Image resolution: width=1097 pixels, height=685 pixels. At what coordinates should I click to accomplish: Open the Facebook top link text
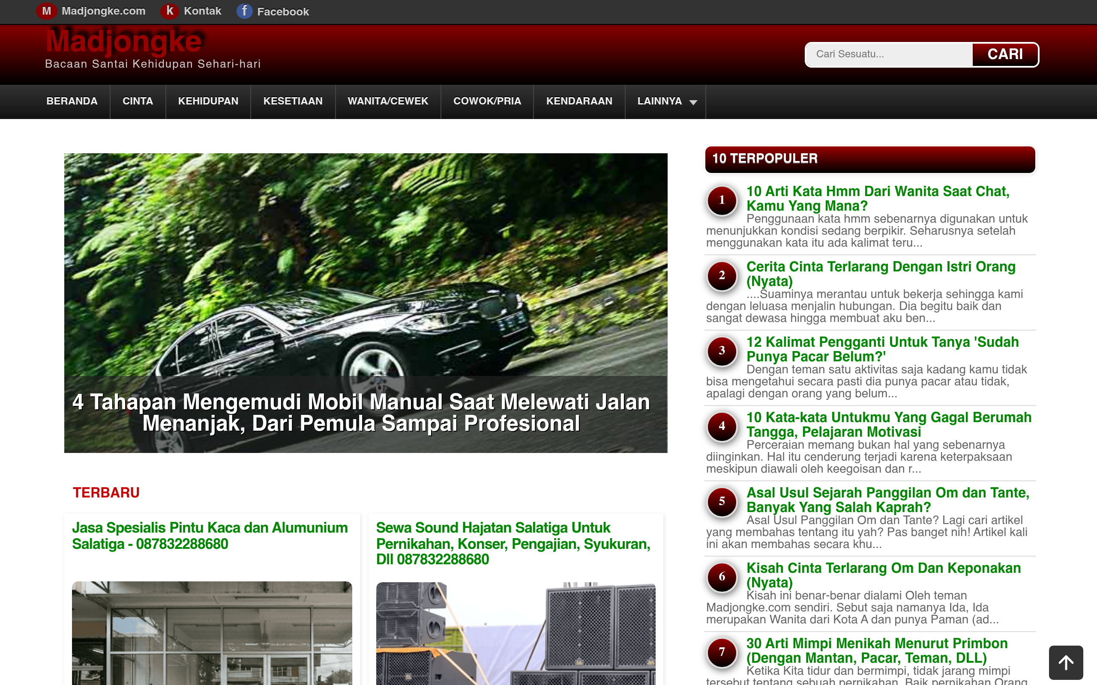click(x=283, y=12)
